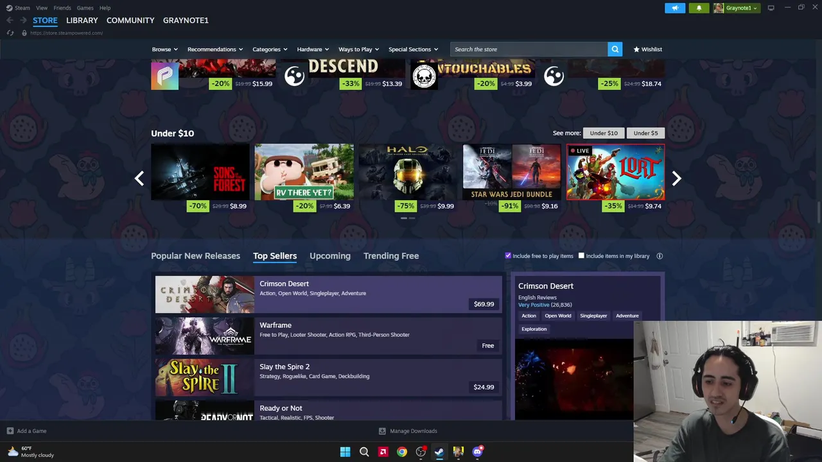Open the Games menu
Screen dimensions: 822x462
[x=85, y=8]
